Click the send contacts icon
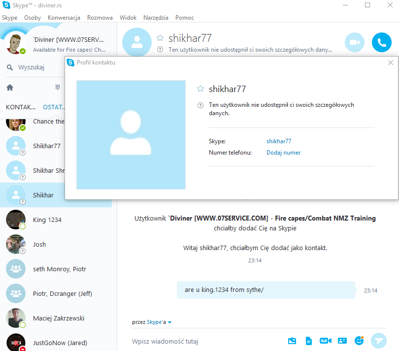 tap(342, 341)
